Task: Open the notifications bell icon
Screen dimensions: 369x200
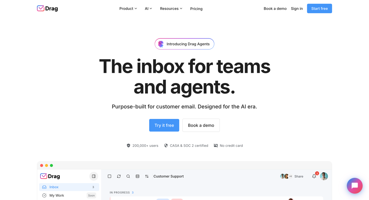Action: [x=314, y=176]
